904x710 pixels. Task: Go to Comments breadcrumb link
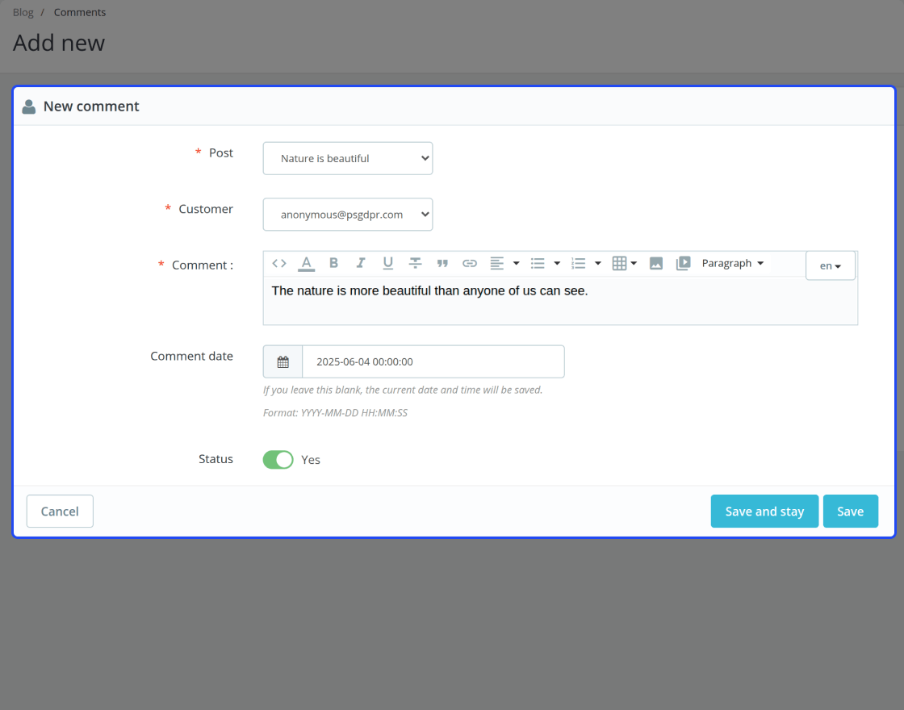tap(80, 12)
